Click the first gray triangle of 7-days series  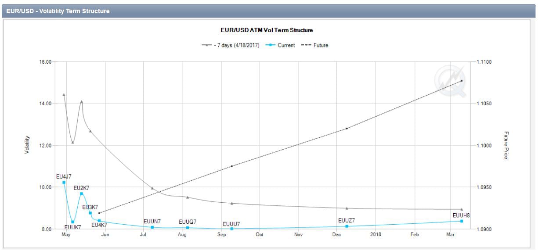tap(64, 94)
